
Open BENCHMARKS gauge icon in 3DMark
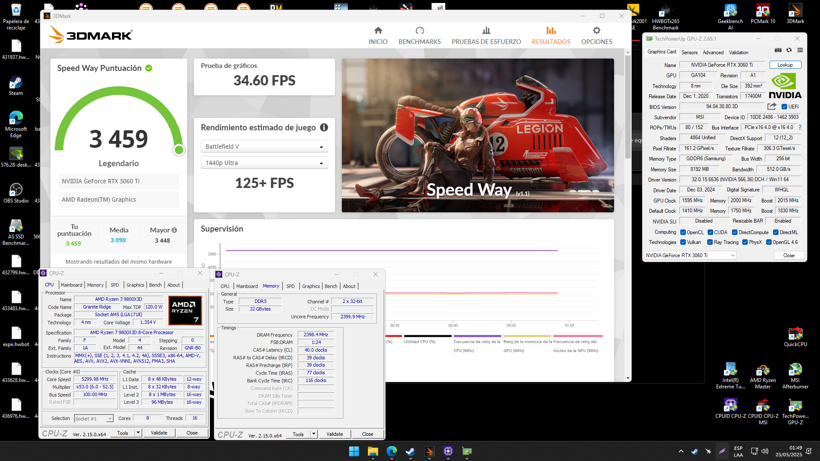[420, 30]
